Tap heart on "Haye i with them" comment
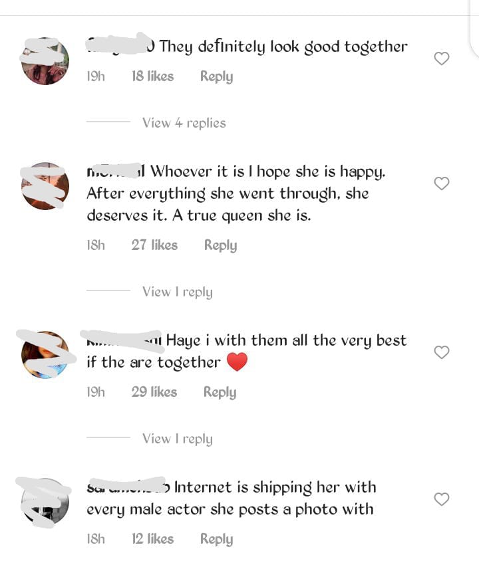This screenshot has height=573, width=479. [x=441, y=352]
